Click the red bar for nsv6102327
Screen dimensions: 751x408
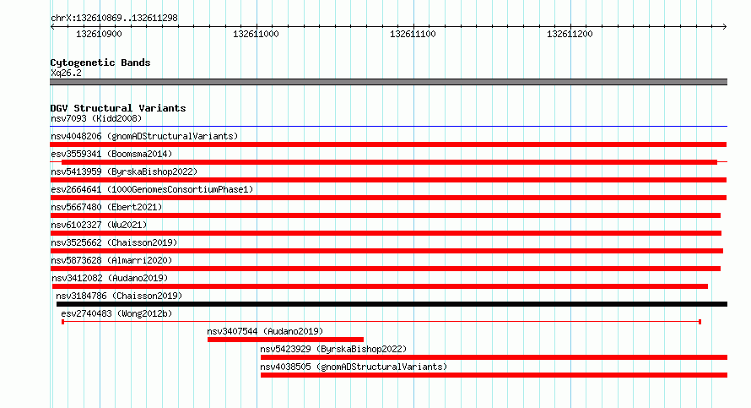386,233
